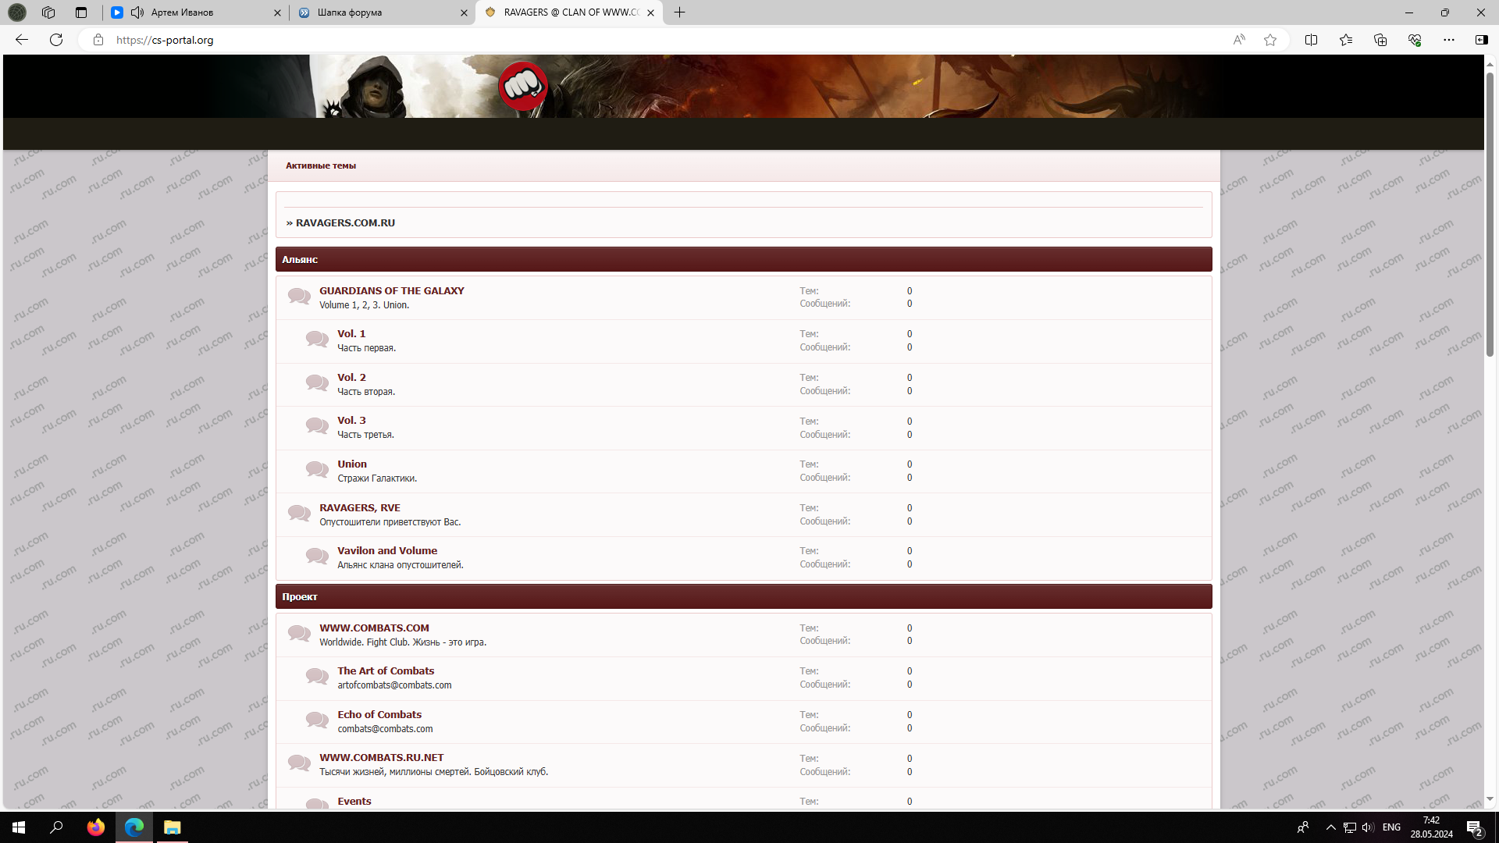Click forum icon beside GUARDIANS OF THE GALAXY
This screenshot has width=1499, height=843.
coord(299,296)
